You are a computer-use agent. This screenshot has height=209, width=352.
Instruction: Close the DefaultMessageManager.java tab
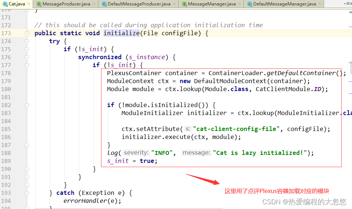320,4
